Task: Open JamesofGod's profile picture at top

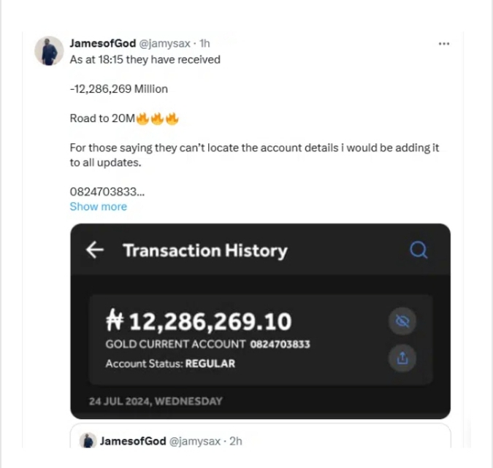Action: coord(49,51)
